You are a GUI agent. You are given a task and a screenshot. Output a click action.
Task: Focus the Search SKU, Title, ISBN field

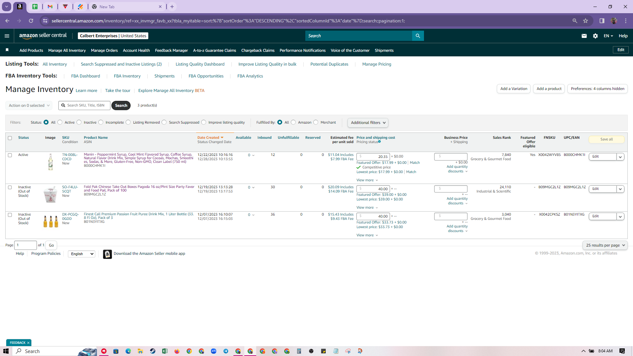tap(84, 105)
